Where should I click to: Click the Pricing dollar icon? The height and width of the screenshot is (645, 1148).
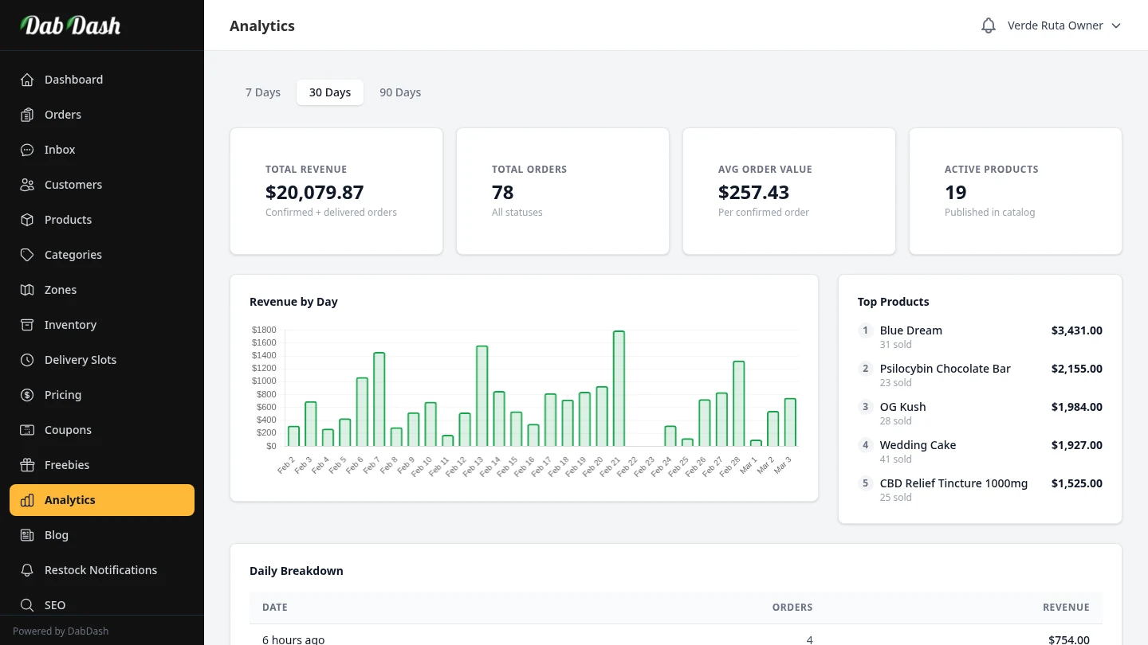[27, 395]
